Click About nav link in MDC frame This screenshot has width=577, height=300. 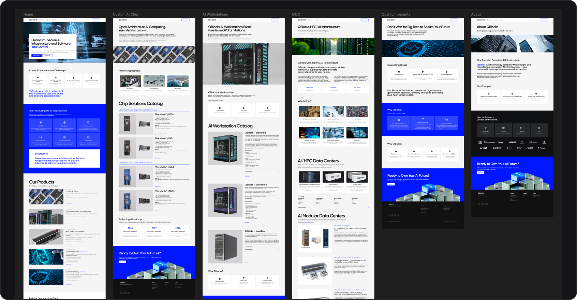coord(317,20)
